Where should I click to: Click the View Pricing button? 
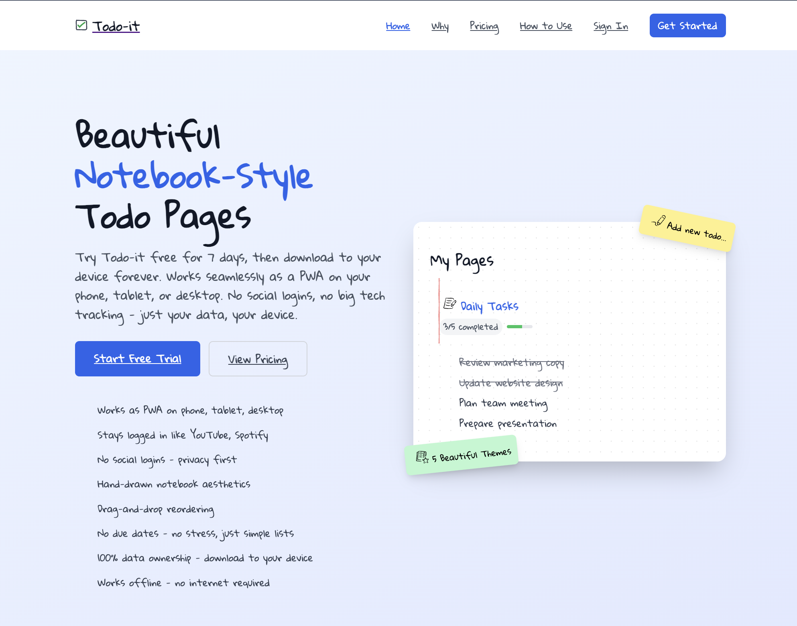[258, 359]
